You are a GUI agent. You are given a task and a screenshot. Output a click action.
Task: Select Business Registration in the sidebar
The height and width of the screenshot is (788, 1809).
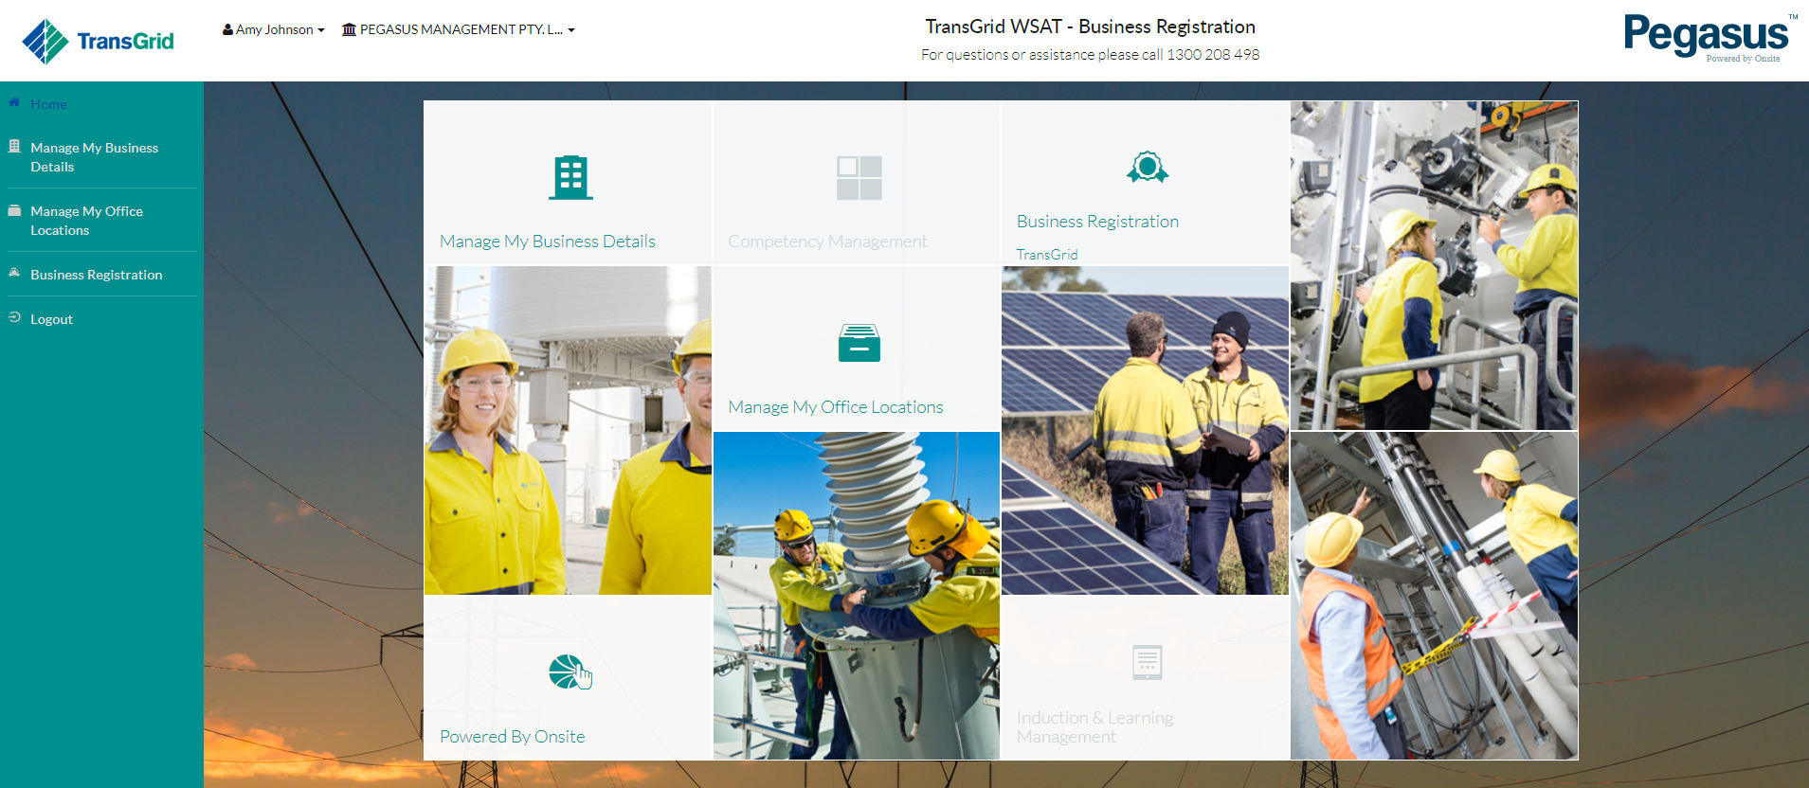(x=96, y=275)
